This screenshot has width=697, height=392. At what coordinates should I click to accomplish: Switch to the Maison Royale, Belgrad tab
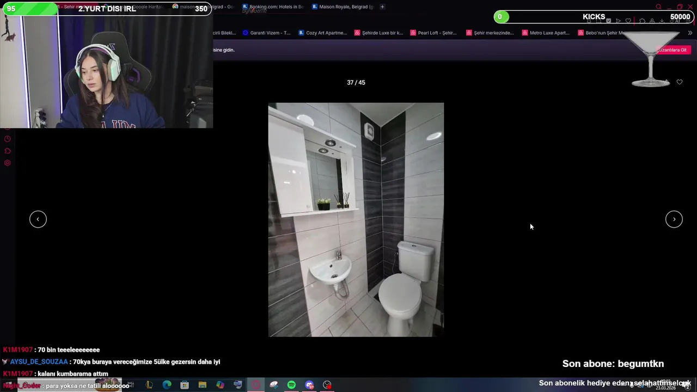click(343, 7)
